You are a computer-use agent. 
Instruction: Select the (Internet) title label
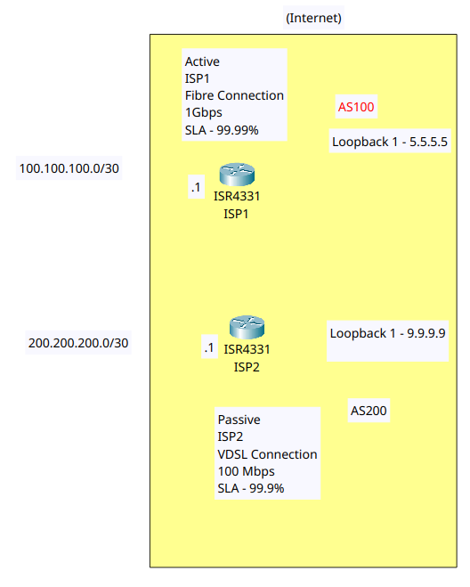click(313, 18)
